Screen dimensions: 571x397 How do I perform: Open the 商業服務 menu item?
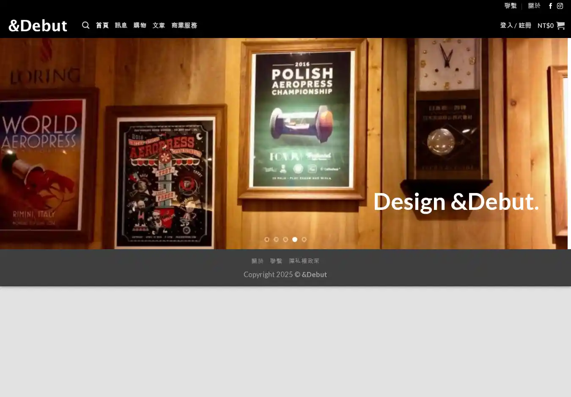(x=184, y=25)
